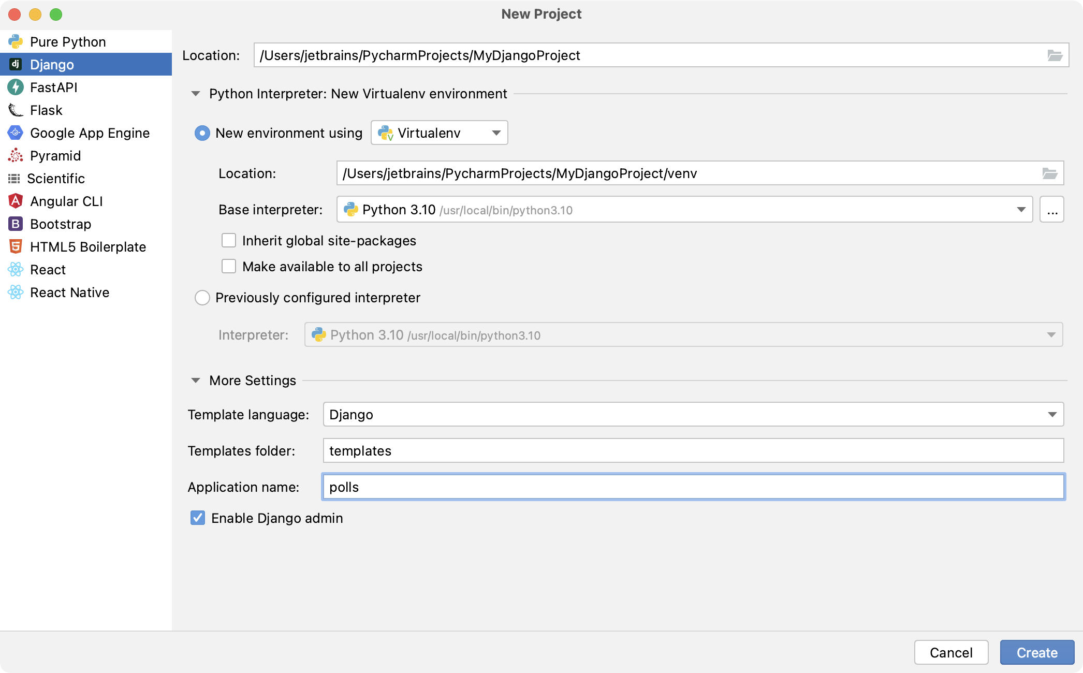Select Previously configured interpreter radio button
The height and width of the screenshot is (673, 1083).
[x=201, y=298]
